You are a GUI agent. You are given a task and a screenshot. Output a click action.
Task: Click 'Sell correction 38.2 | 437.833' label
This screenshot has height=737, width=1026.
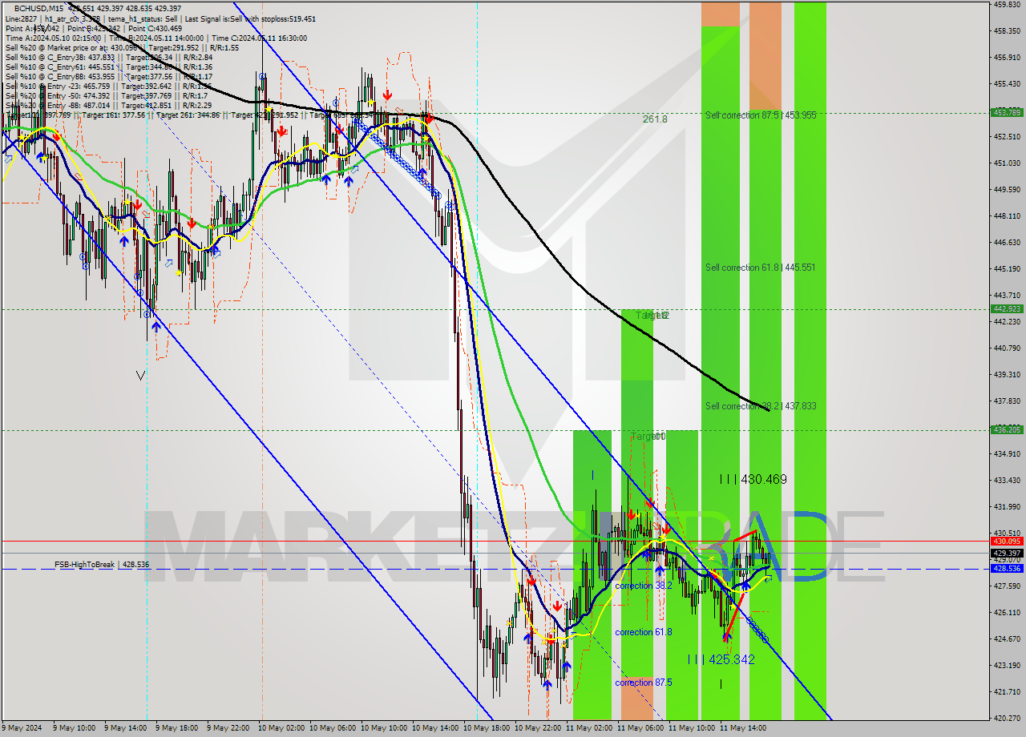coord(761,406)
